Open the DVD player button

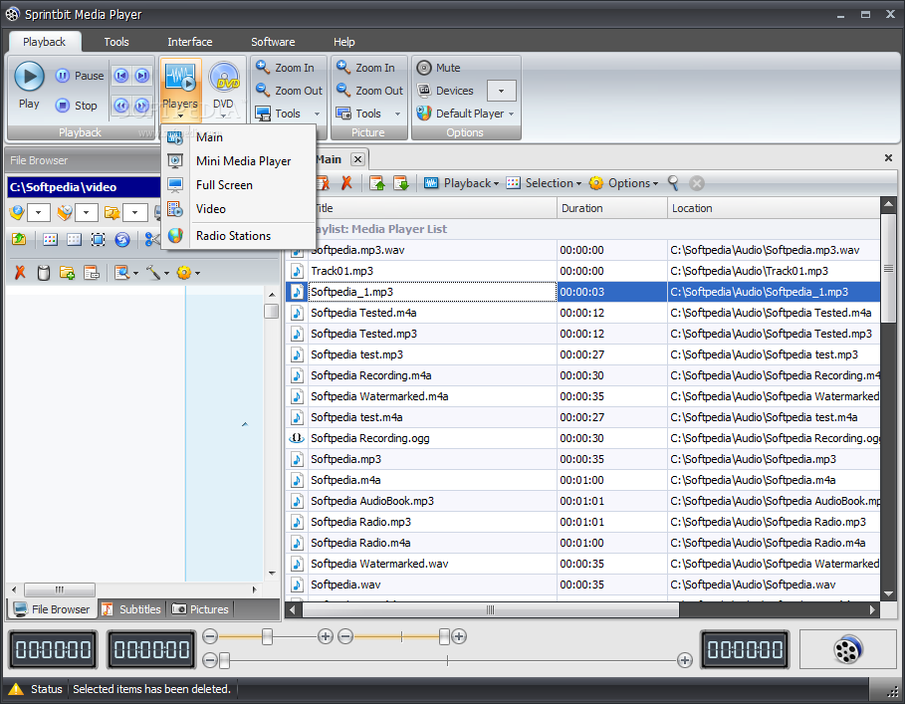point(224,88)
